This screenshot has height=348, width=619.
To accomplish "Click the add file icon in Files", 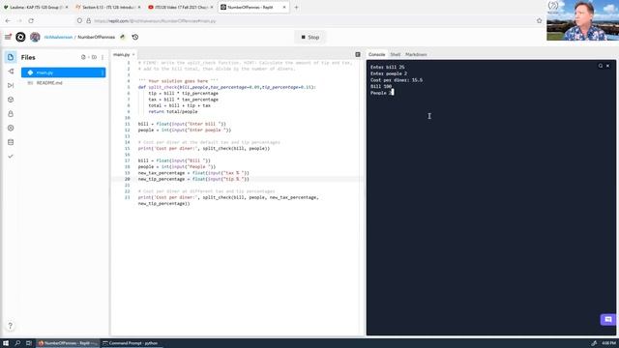I will coord(83,57).
